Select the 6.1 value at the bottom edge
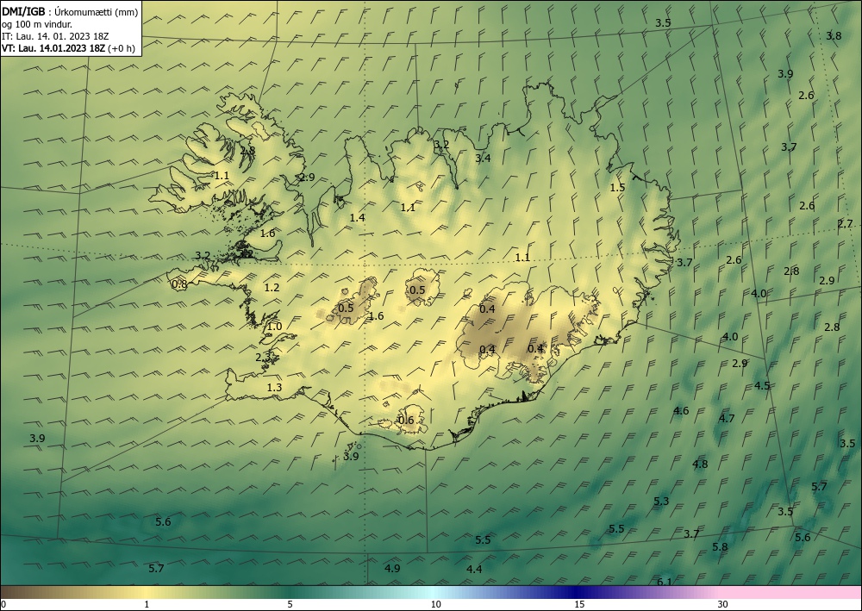Image resolution: width=862 pixels, height=611 pixels. [x=665, y=582]
